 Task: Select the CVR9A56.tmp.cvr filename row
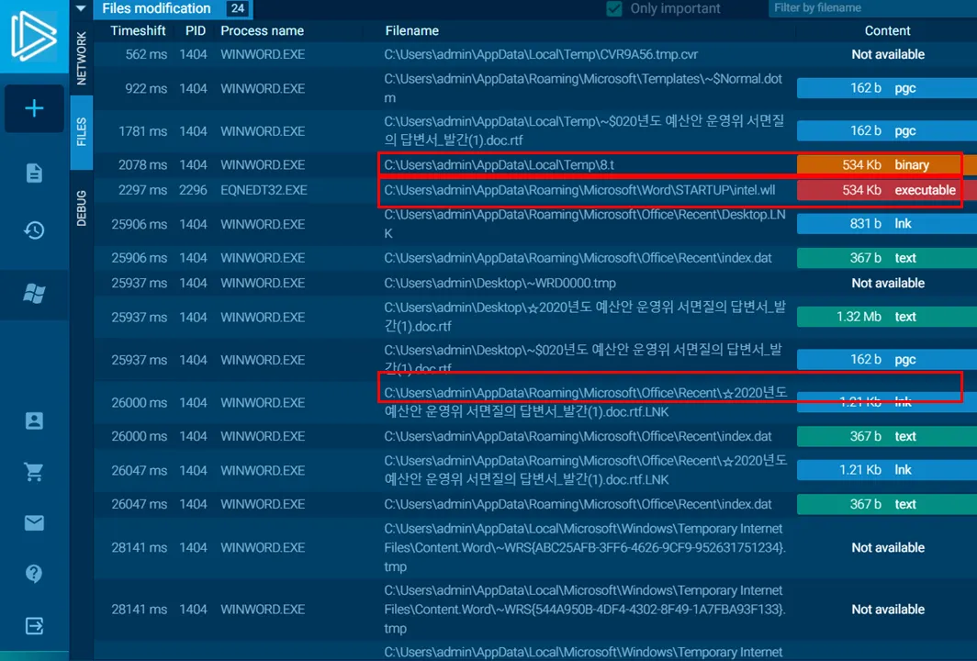click(x=541, y=55)
